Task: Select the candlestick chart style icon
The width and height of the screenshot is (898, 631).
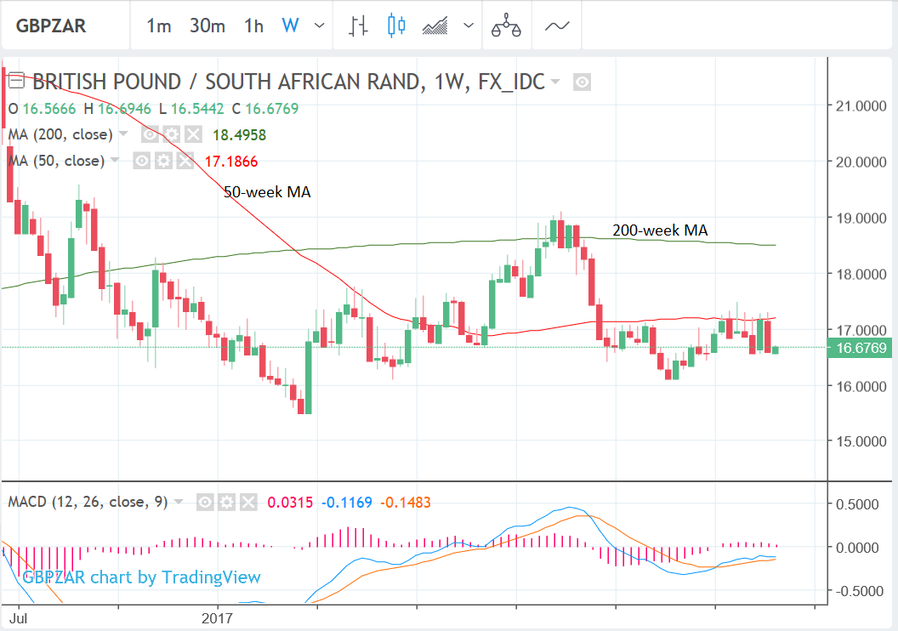Action: tap(395, 26)
